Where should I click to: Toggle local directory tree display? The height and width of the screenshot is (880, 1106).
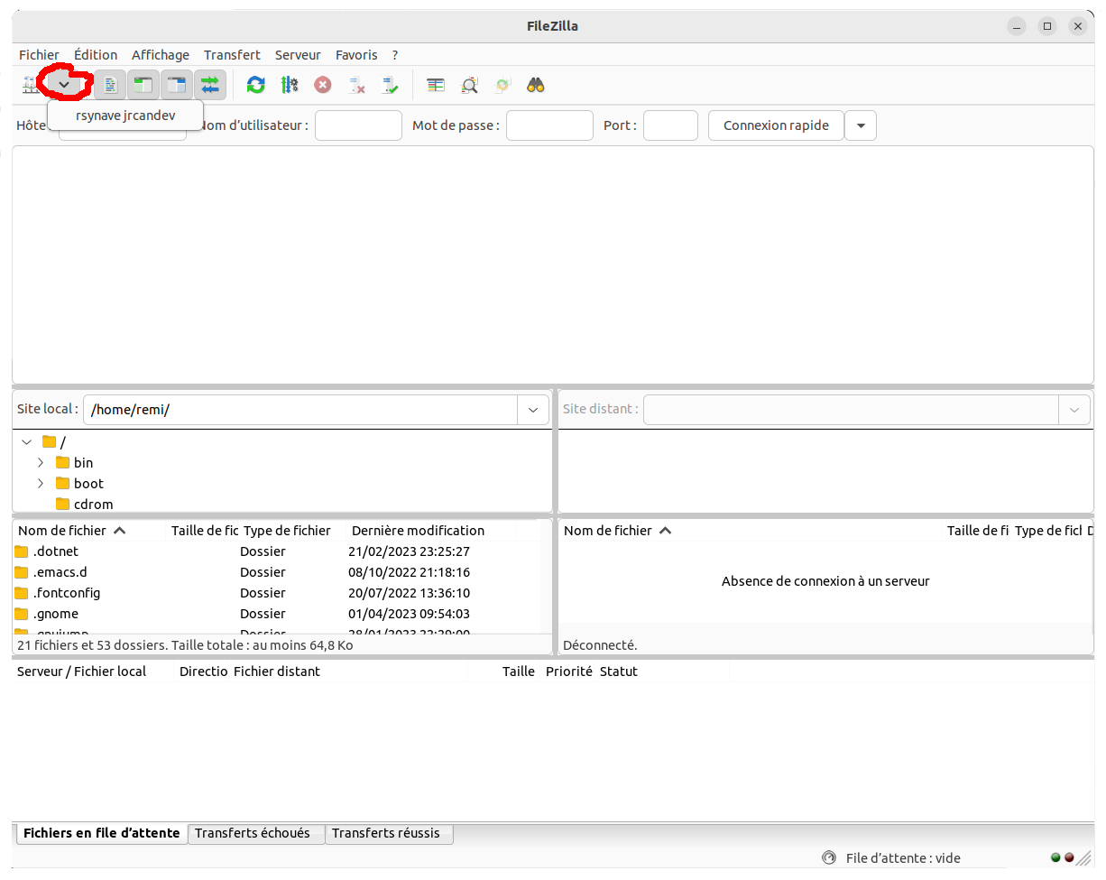click(143, 85)
